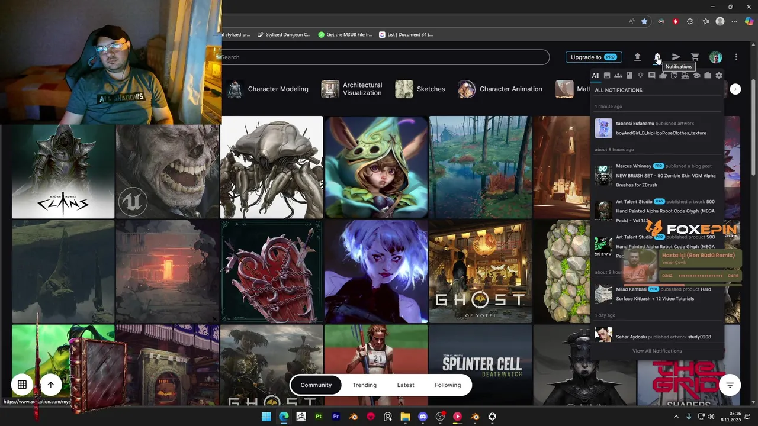Viewport: 758px width, 426px height.
Task: Switch to the Trending feed tab
Action: click(x=364, y=385)
